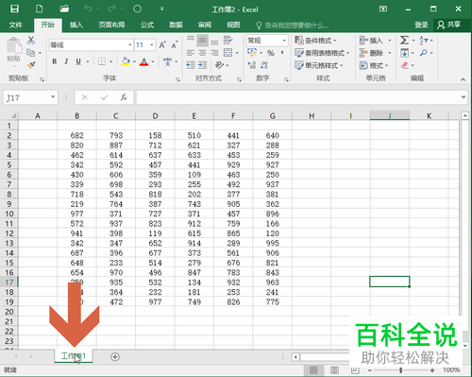Screen dimensions: 472x377
Task: Toggle the middle vertical align button
Action: pos(202,41)
